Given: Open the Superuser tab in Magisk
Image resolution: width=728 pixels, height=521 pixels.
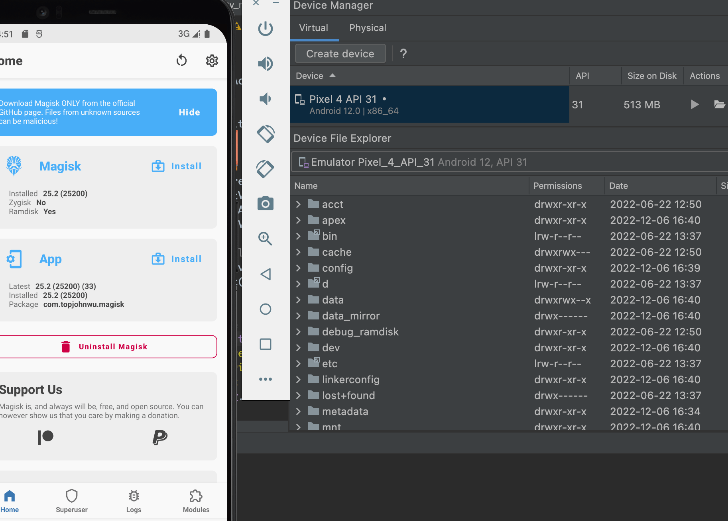Looking at the screenshot, I should (72, 501).
